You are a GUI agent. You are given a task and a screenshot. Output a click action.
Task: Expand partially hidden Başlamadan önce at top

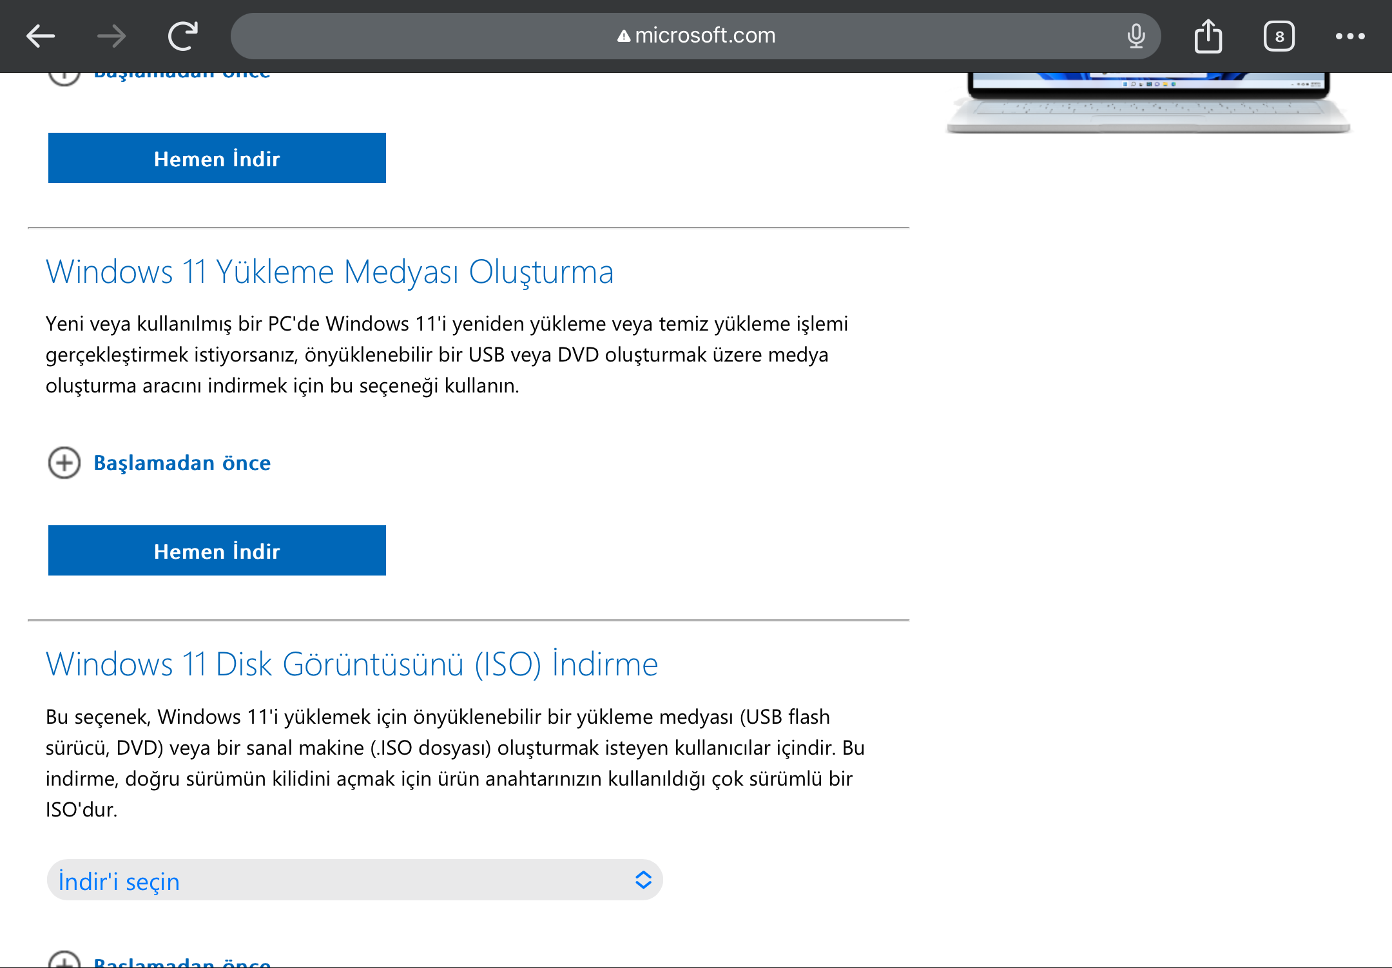[x=182, y=76]
